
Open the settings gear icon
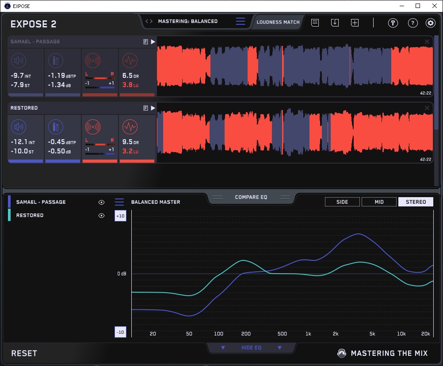coord(430,23)
